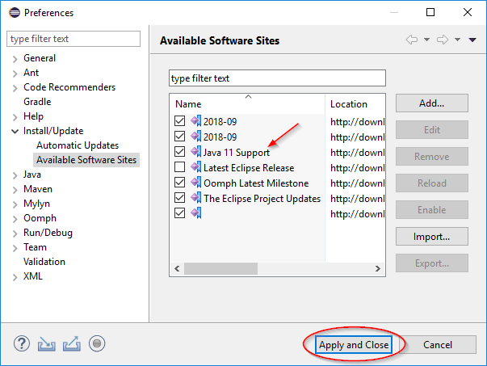
Task: Enable the Latest Eclipse Release checkbox
Action: coord(180,167)
